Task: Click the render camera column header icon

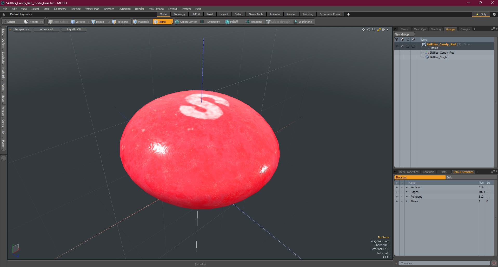Action: 402,40
